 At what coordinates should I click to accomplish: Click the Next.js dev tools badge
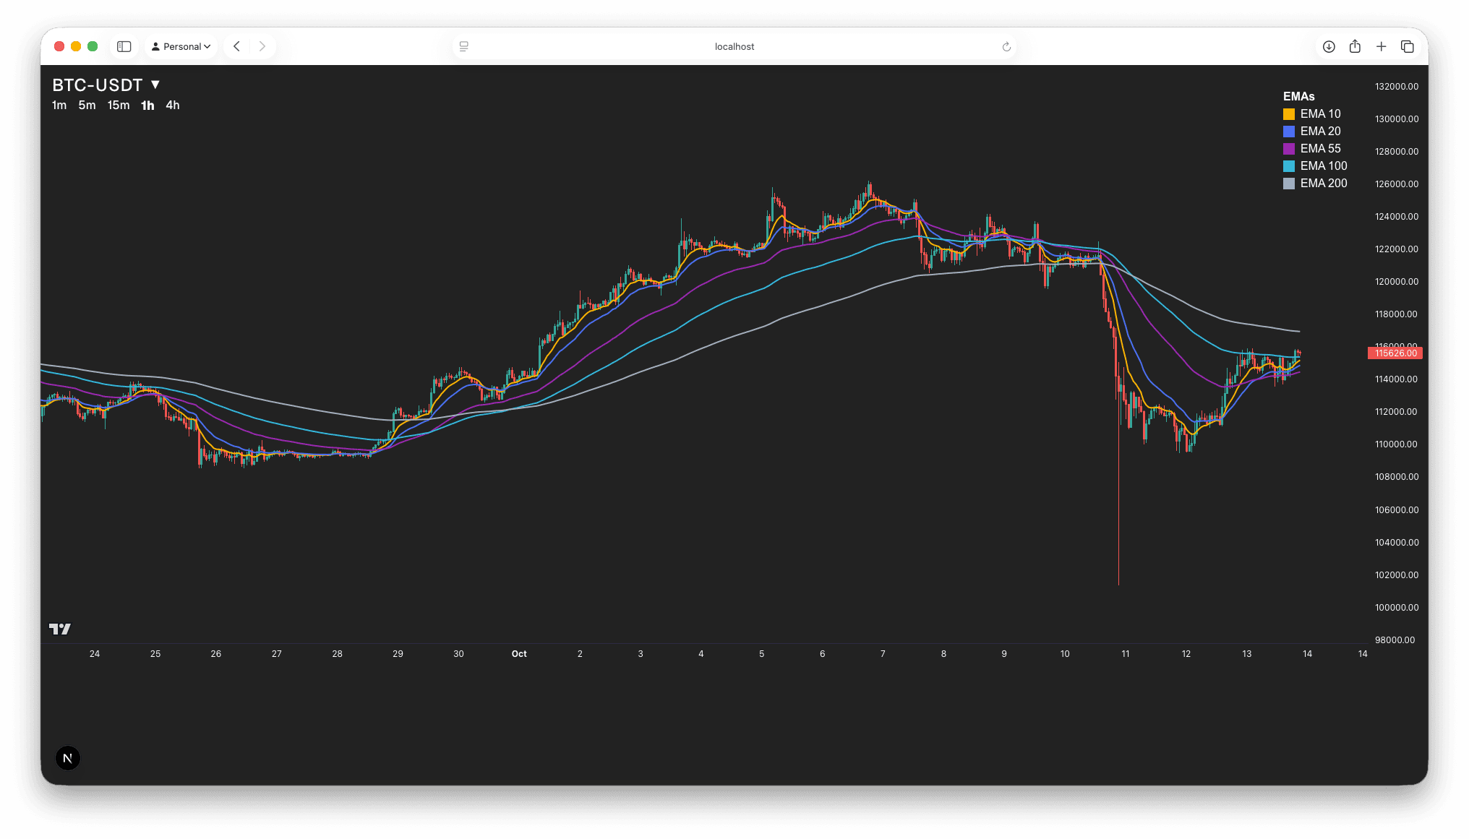point(68,758)
